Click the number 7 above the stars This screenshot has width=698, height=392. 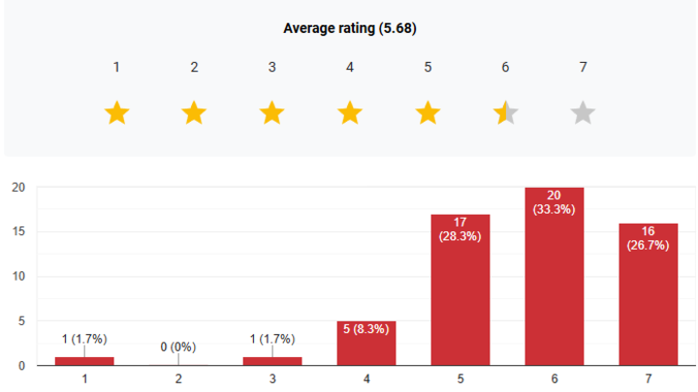583,67
